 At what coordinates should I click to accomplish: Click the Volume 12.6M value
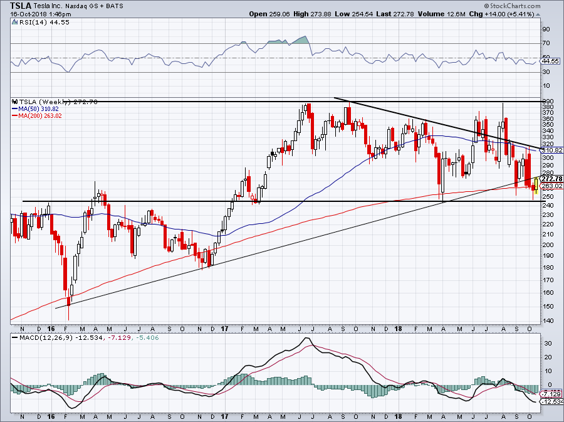442,14
